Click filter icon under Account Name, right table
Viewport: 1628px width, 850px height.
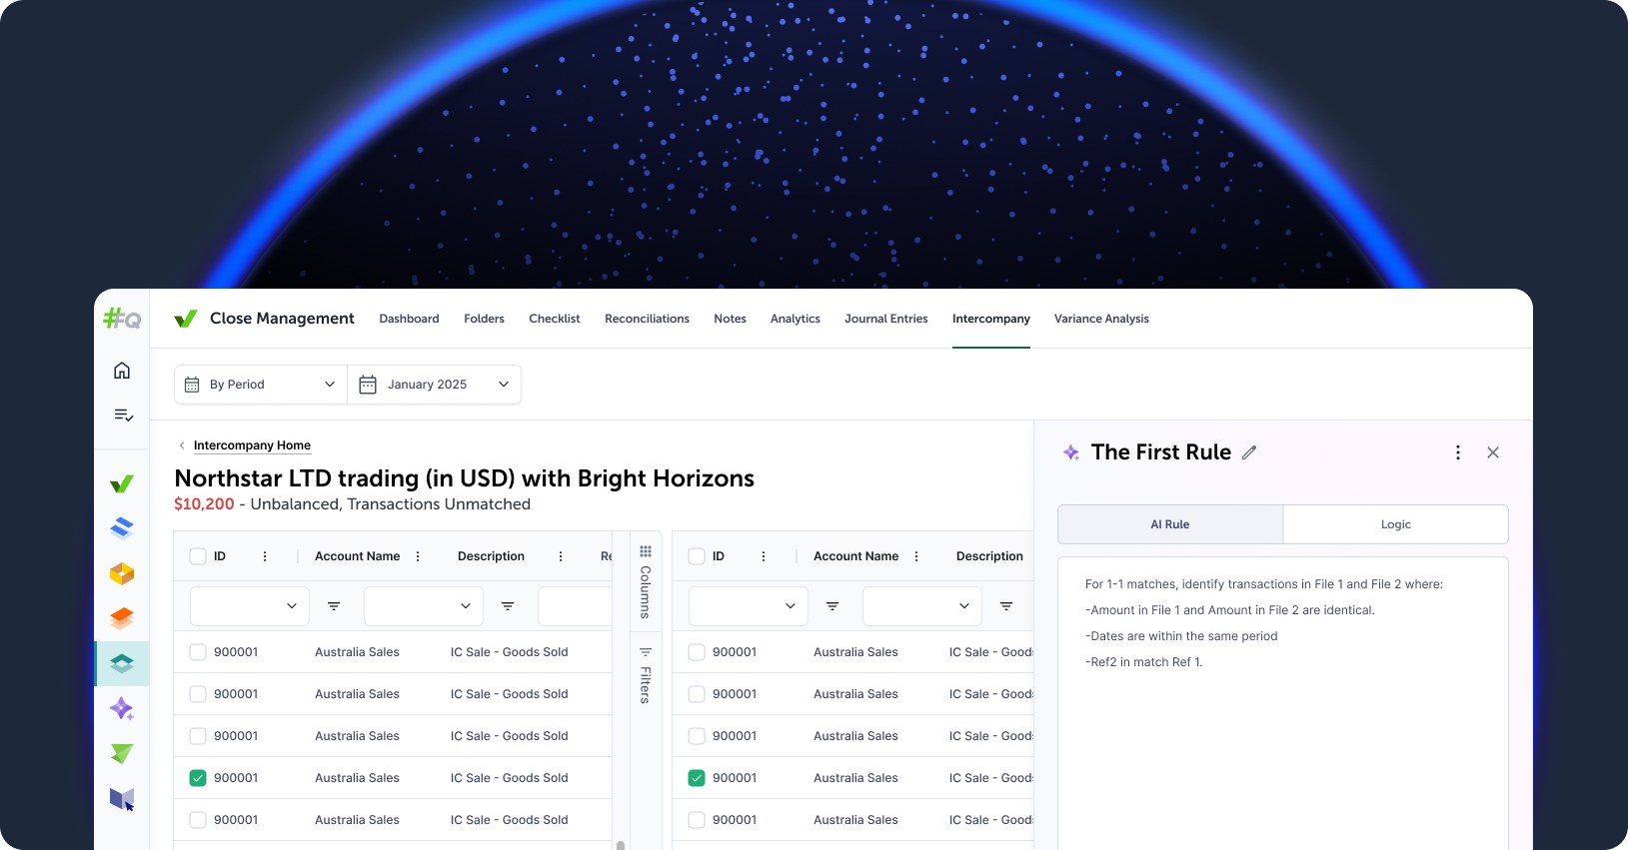(x=1006, y=606)
